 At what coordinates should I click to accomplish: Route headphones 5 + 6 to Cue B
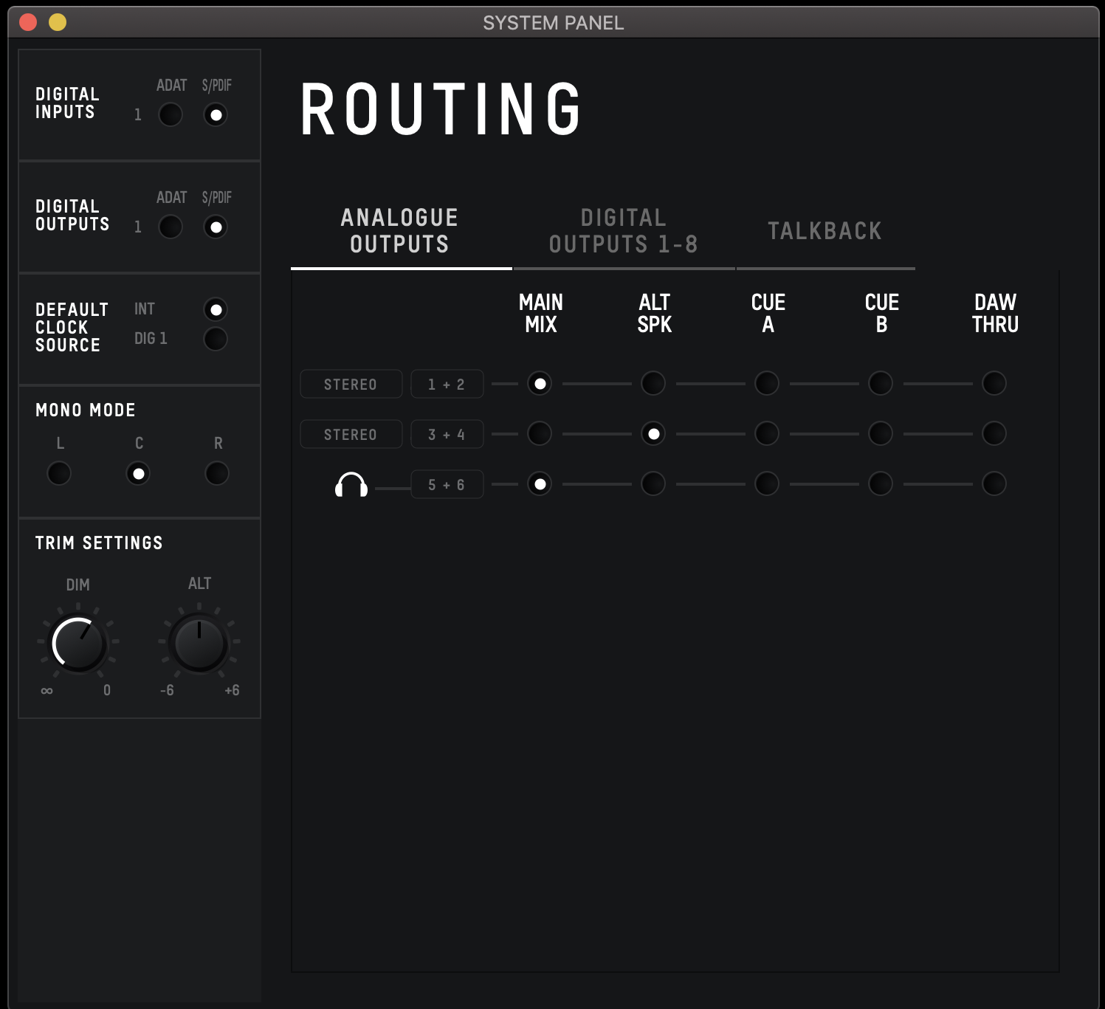pos(881,484)
